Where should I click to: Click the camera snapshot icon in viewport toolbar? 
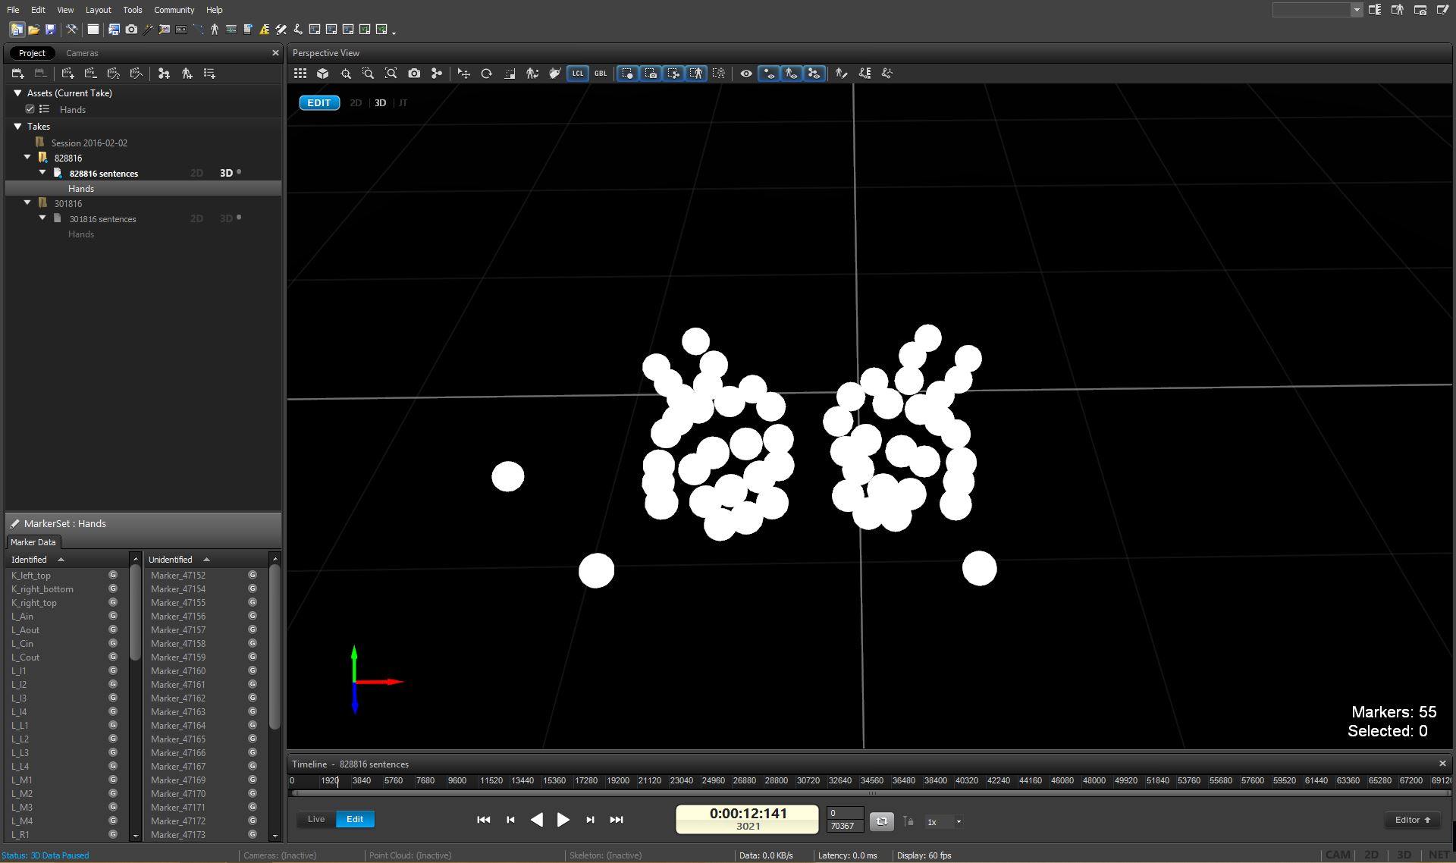tap(414, 74)
